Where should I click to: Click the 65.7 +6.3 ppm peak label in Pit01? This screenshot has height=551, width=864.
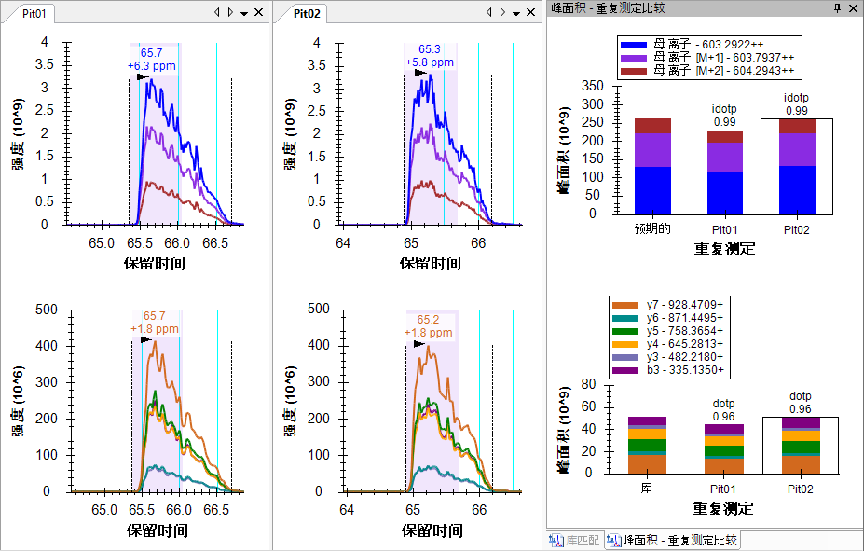pos(151,59)
